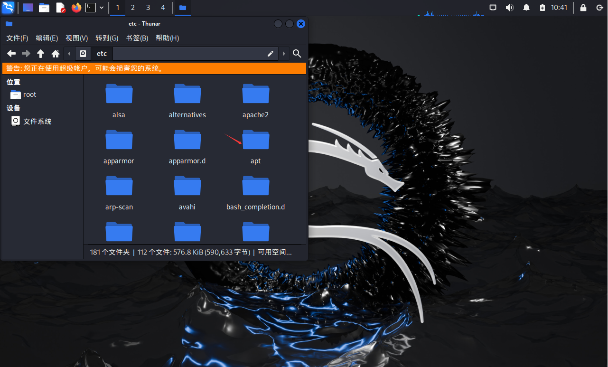
Task: Go back with the left arrow button
Action: tap(11, 54)
